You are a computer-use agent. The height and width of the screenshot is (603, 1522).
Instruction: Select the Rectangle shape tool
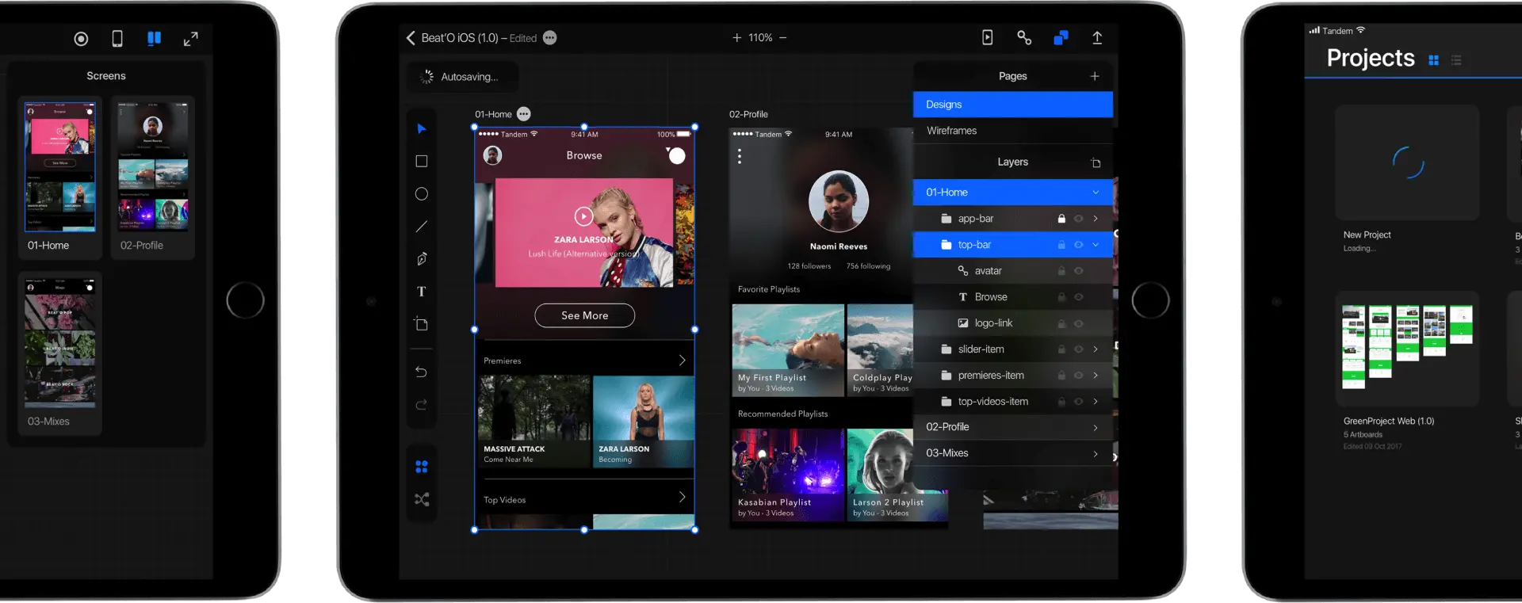tap(422, 162)
